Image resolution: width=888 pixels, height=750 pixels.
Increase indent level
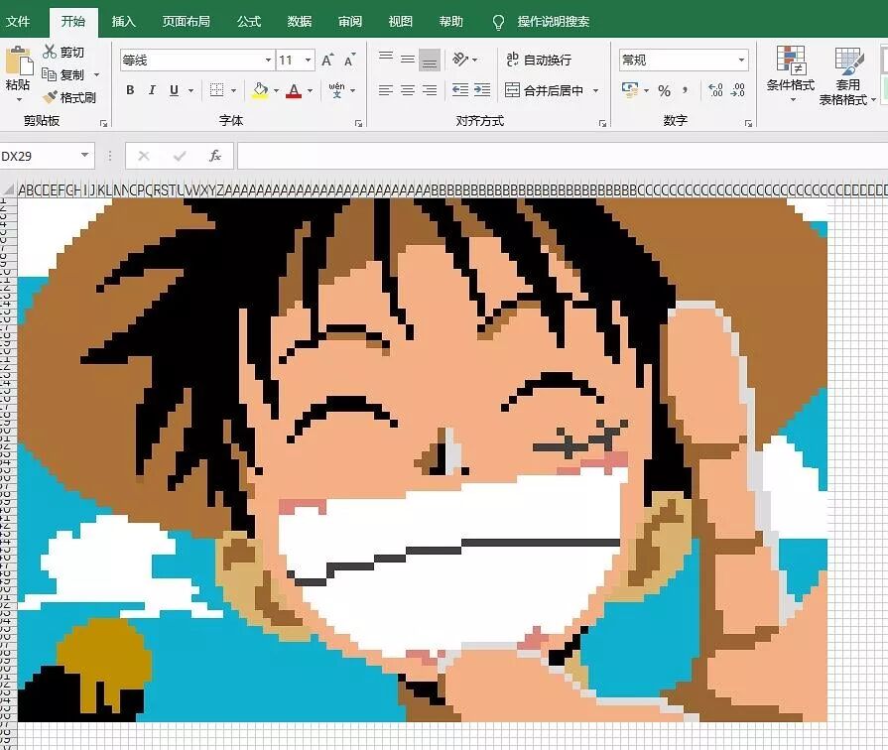point(482,90)
